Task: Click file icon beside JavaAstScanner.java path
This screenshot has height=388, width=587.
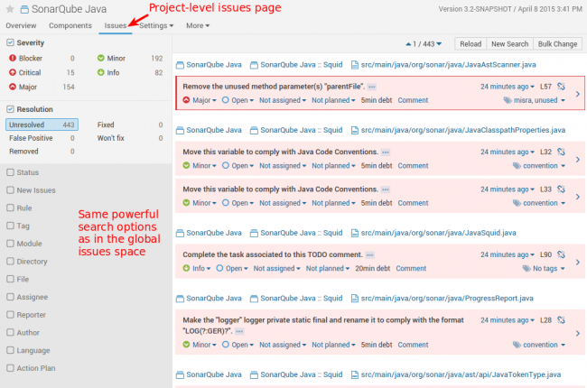Action: tap(354, 65)
